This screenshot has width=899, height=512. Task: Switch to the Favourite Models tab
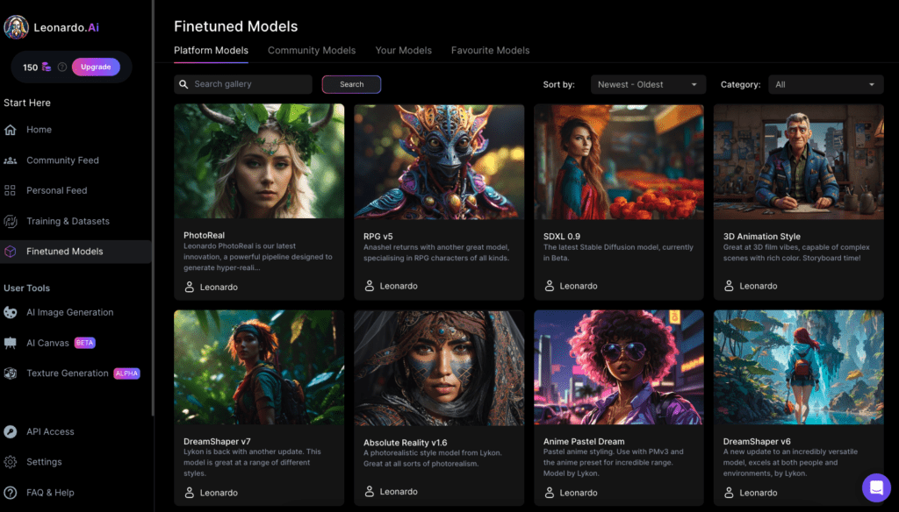click(x=490, y=50)
